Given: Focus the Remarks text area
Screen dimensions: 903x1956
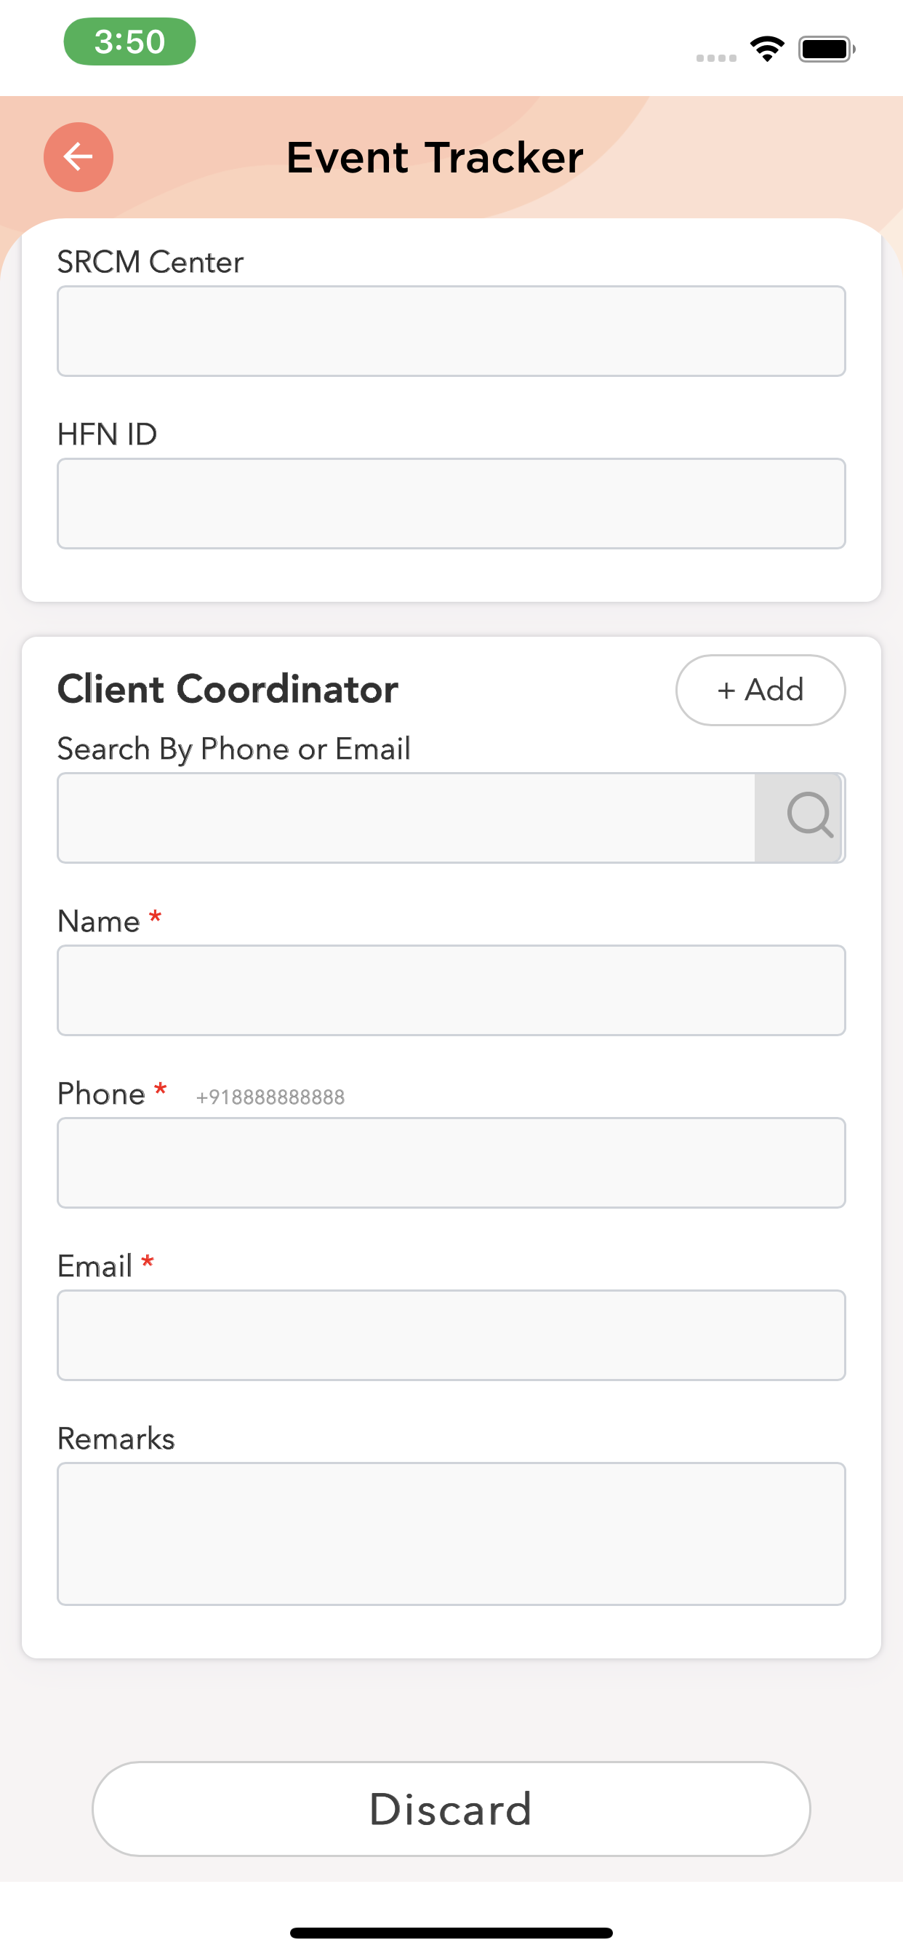Looking at the screenshot, I should pyautogui.click(x=451, y=1533).
